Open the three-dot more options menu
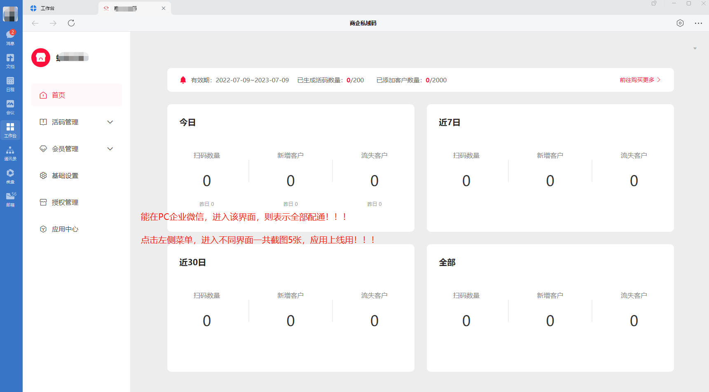 point(698,23)
